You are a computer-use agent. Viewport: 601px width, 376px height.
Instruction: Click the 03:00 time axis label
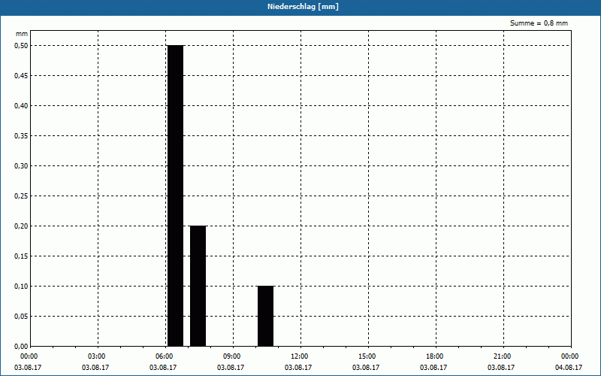pos(97,356)
